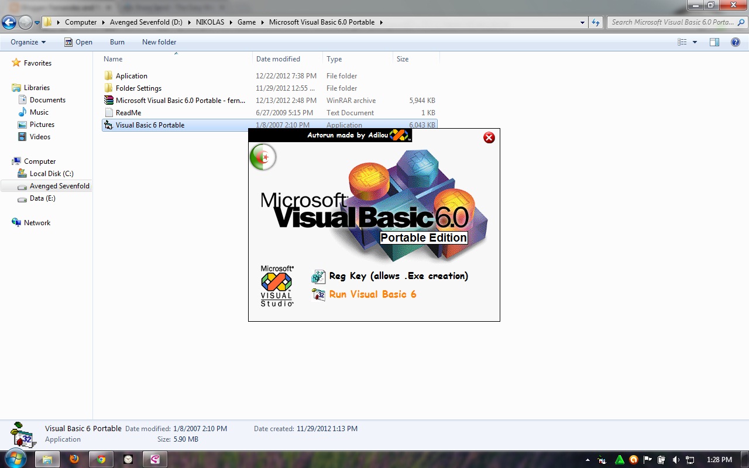Viewport: 749px width, 468px height.
Task: Click Open in the Explorer toolbar
Action: (78, 42)
